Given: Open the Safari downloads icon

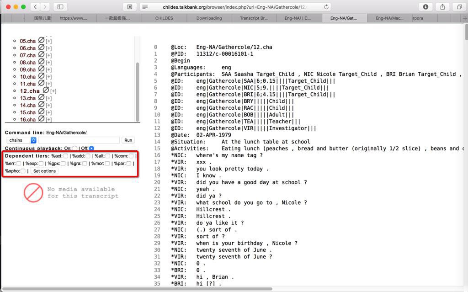Looking at the screenshot, I should (425, 7).
